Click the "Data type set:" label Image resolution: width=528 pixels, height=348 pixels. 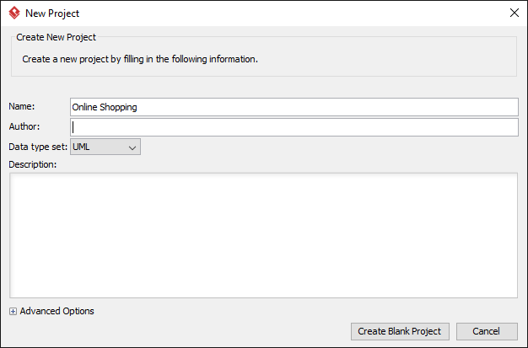tap(38, 147)
